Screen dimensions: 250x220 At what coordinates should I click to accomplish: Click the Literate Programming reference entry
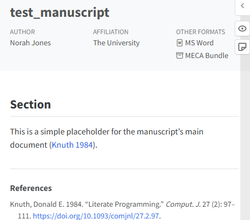point(123,210)
